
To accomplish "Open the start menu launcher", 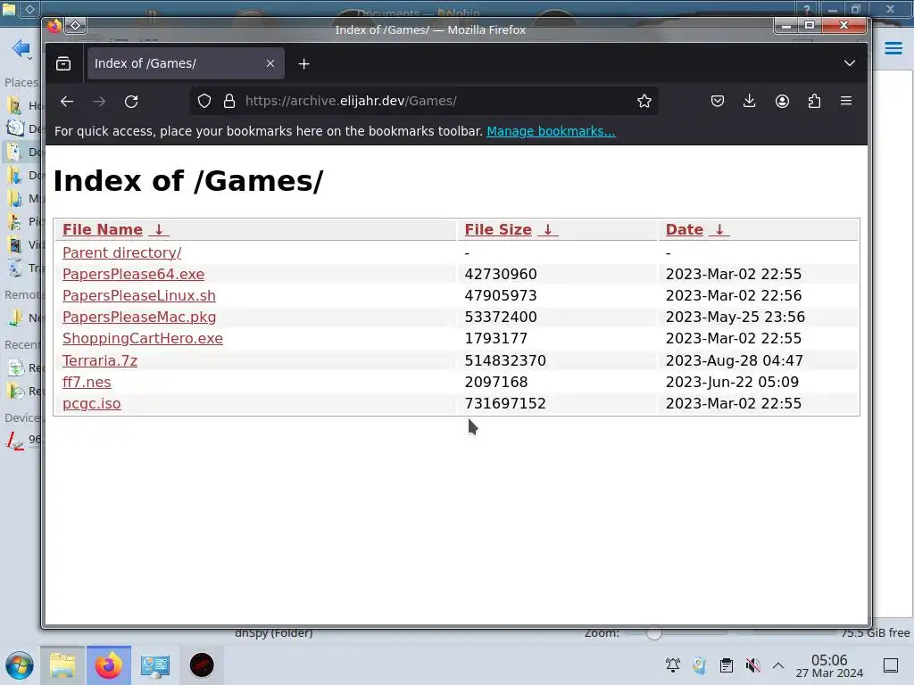I will [20, 665].
